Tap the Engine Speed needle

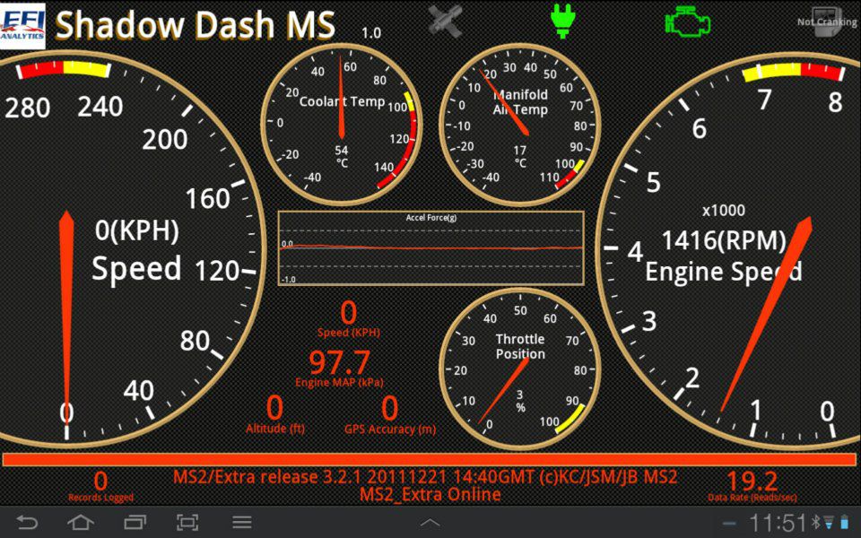point(766,314)
